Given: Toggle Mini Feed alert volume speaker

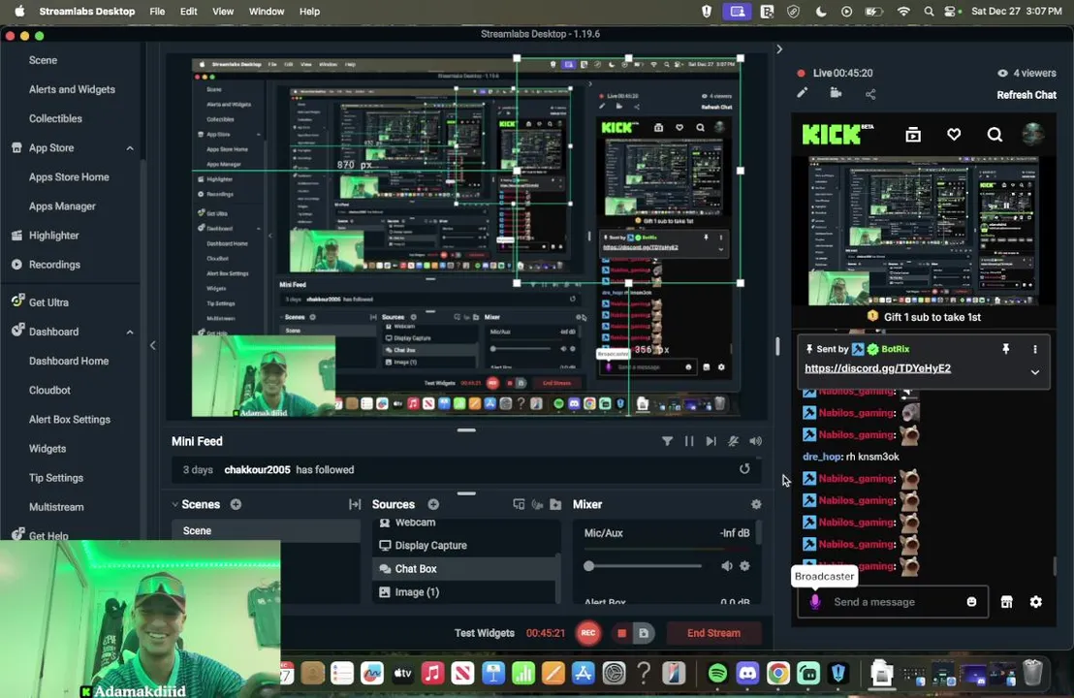Looking at the screenshot, I should 755,441.
